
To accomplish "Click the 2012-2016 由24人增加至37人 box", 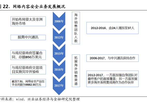I will point(113,28).
